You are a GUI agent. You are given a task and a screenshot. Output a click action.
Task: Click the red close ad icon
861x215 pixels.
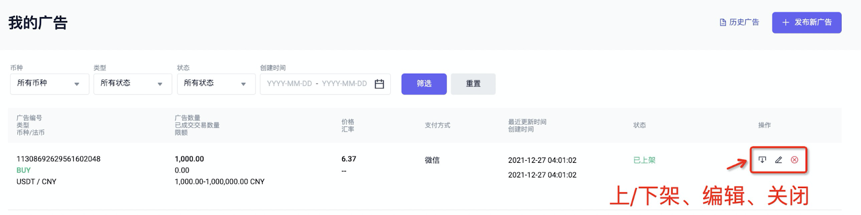794,160
